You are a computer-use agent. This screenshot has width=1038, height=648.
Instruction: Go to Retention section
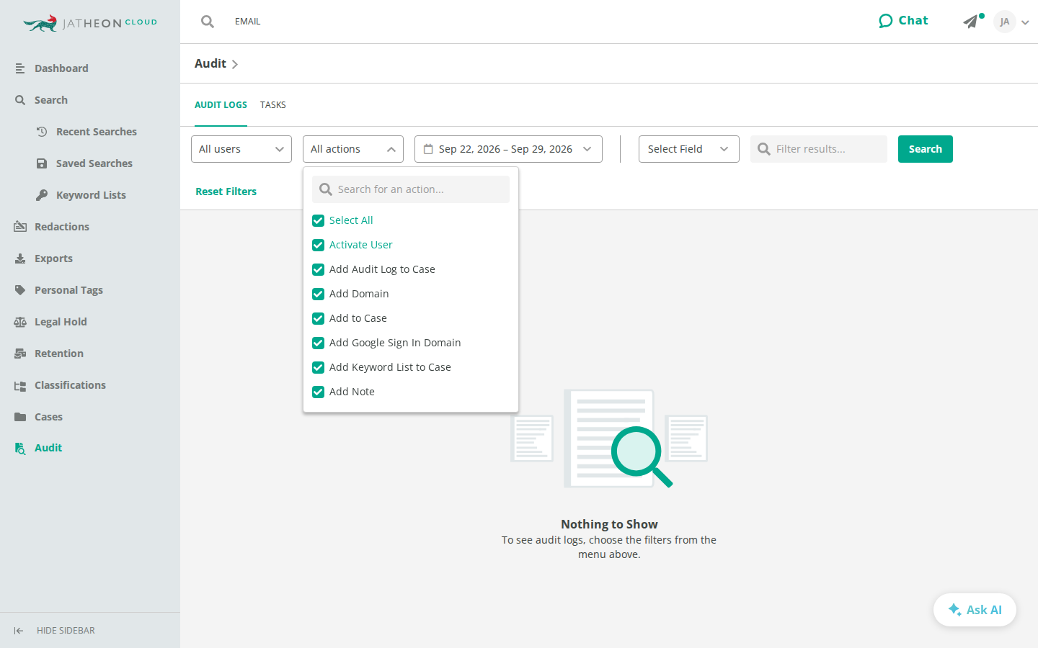[x=59, y=354]
